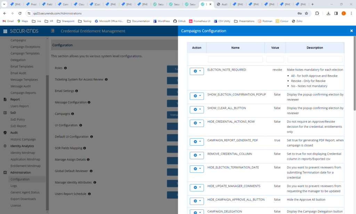Image resolution: width=356 pixels, height=214 pixels.
Task: Click the sidebar vertical scrollbar
Action: [x=47, y=142]
